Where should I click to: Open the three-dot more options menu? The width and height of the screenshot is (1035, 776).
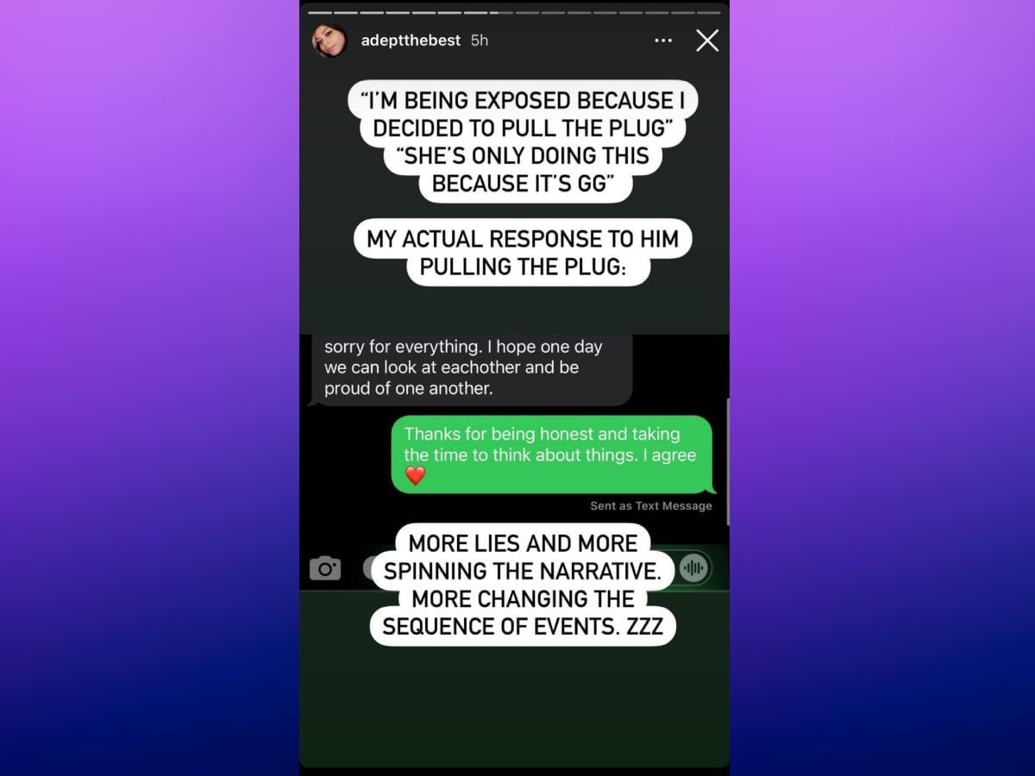point(662,41)
